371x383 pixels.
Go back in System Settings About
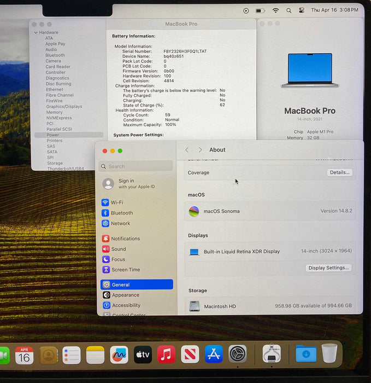click(x=187, y=150)
